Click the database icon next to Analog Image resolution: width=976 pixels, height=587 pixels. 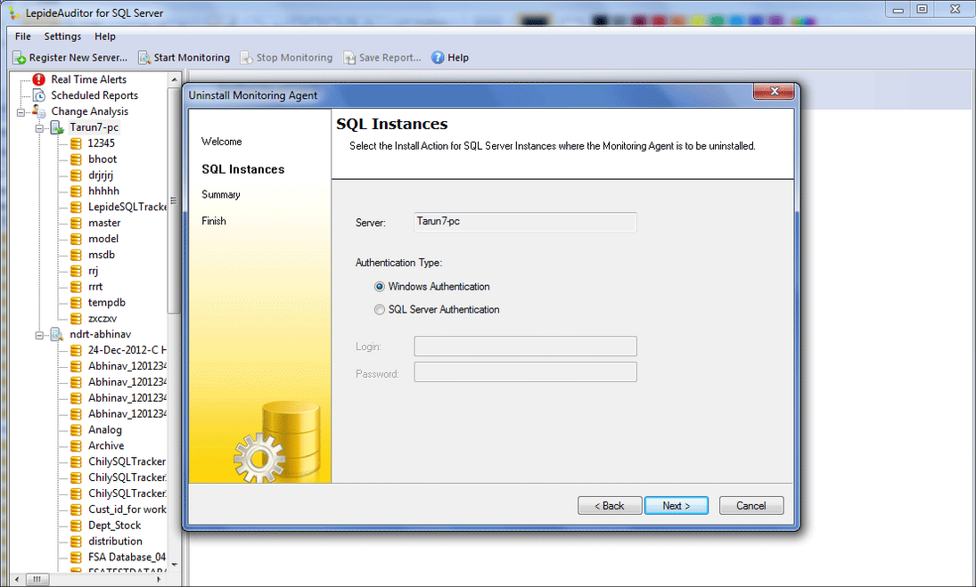[76, 429]
